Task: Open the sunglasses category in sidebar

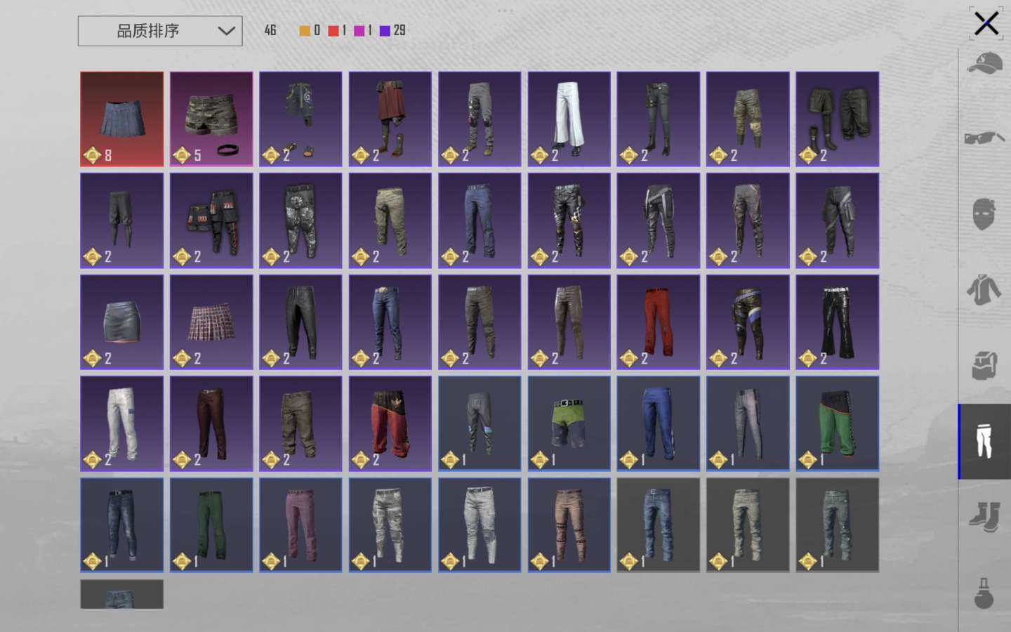Action: [x=984, y=137]
